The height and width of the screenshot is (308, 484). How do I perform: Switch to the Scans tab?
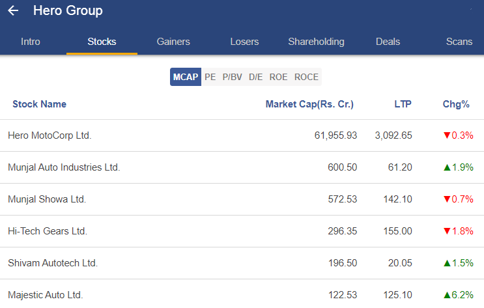click(x=459, y=42)
